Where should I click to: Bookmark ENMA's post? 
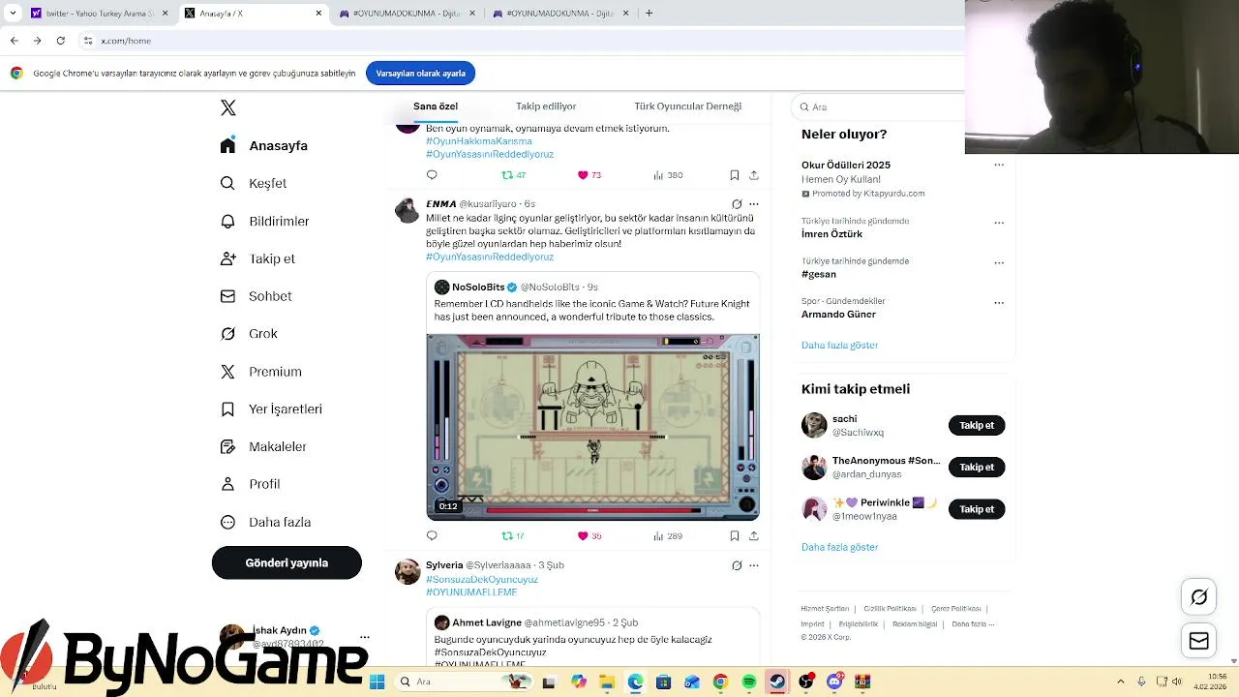(735, 535)
